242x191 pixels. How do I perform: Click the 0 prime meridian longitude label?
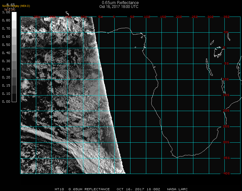(114, 17)
